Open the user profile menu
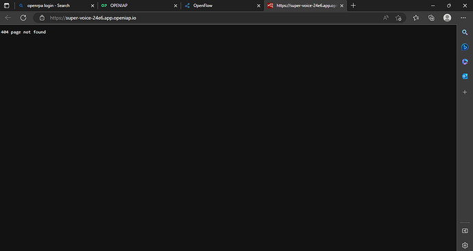This screenshot has height=251, width=473. [x=447, y=18]
